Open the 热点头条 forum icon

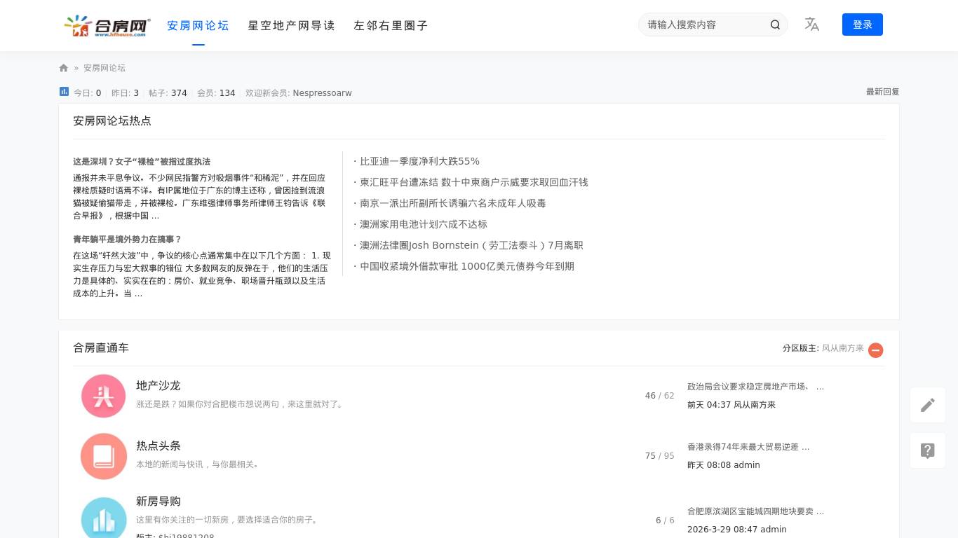pos(103,456)
